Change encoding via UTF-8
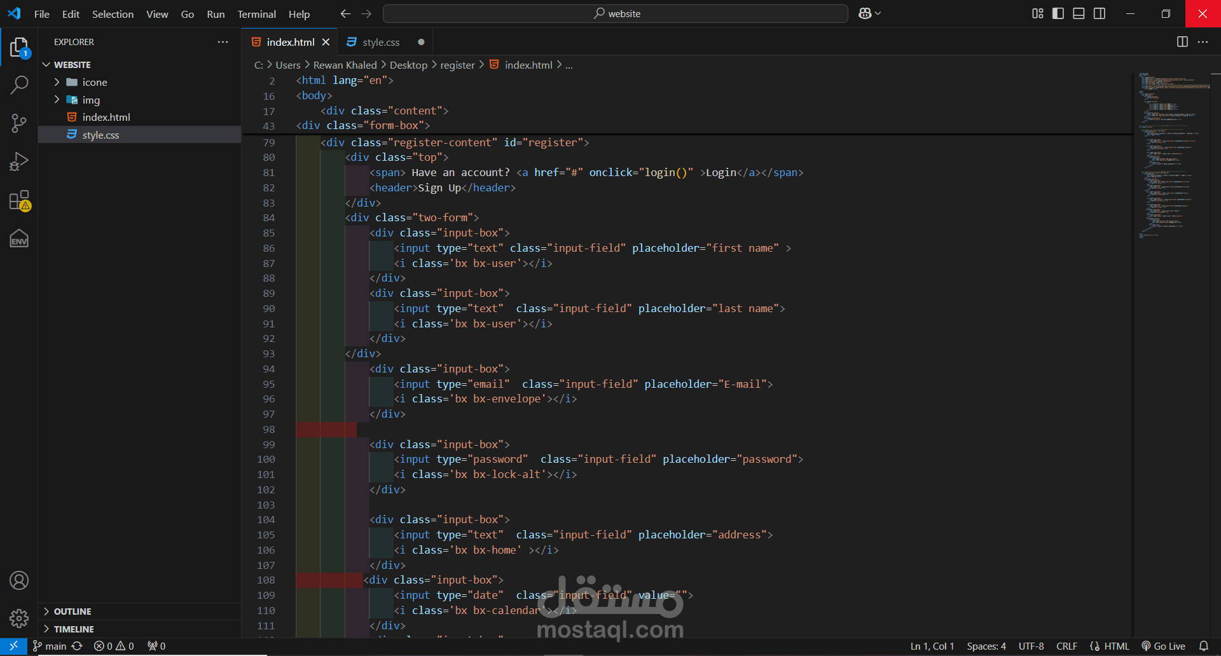1221x656 pixels. click(x=1031, y=646)
